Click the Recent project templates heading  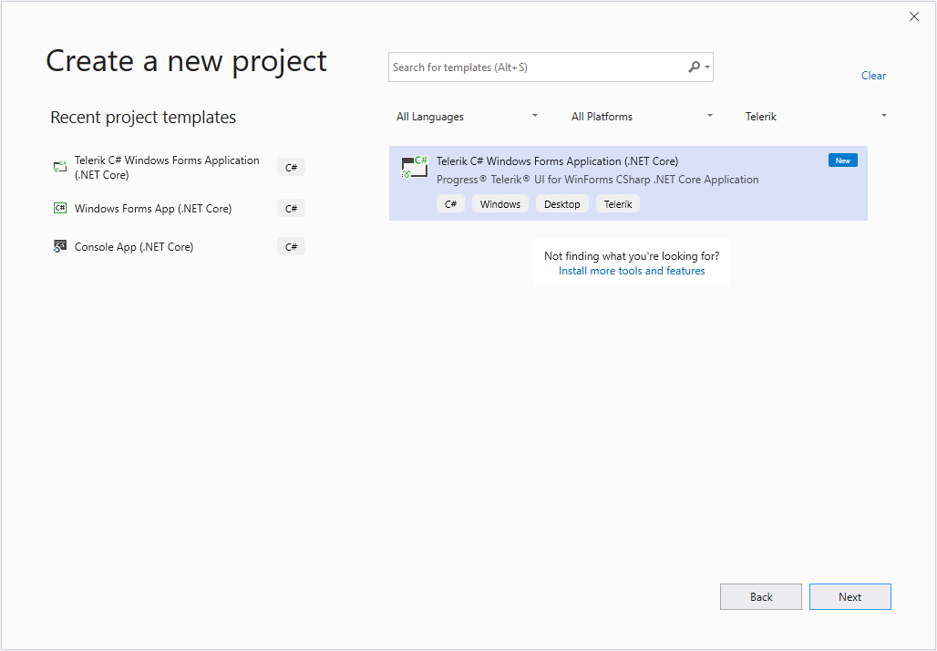tap(143, 118)
